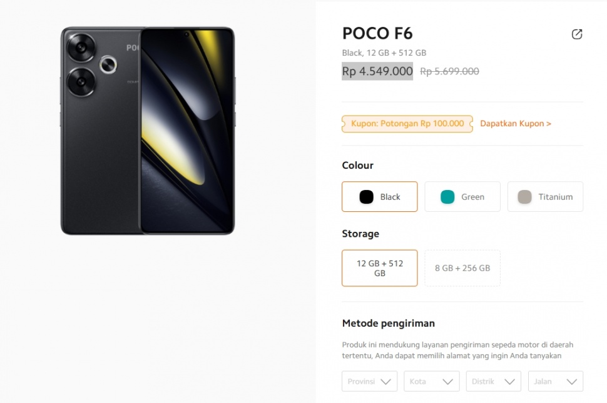Click the POCO F6 product image

point(148,131)
